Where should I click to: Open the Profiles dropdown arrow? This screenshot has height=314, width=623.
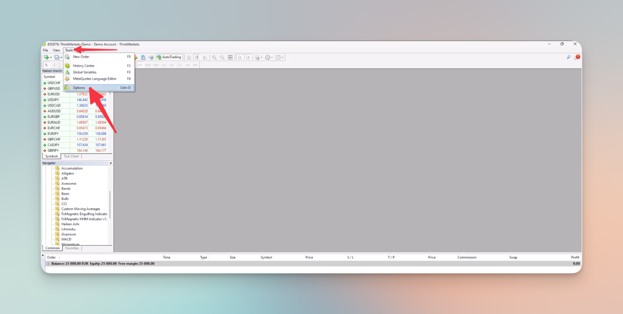click(x=61, y=57)
